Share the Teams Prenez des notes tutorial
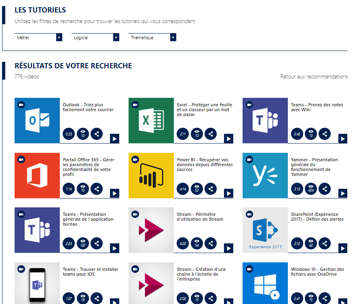The width and height of the screenshot is (359, 304). click(x=325, y=134)
